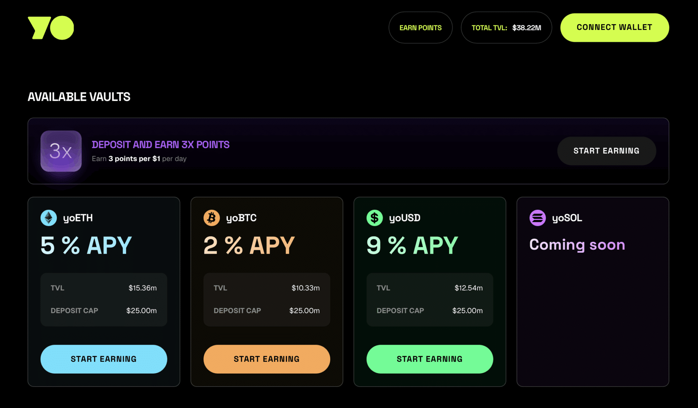Click the YO logo in header
The image size is (698, 408).
pos(51,28)
